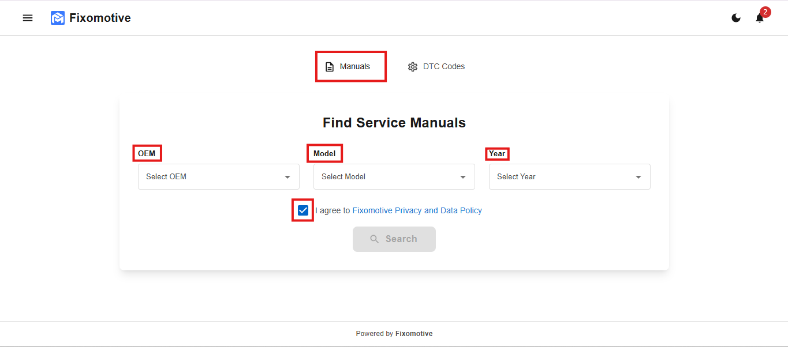Switch to the DTC Codes tab
The height and width of the screenshot is (347, 788).
coord(443,66)
